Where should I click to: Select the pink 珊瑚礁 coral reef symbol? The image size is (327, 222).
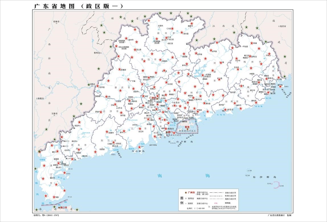pyautogui.click(x=216, y=203)
